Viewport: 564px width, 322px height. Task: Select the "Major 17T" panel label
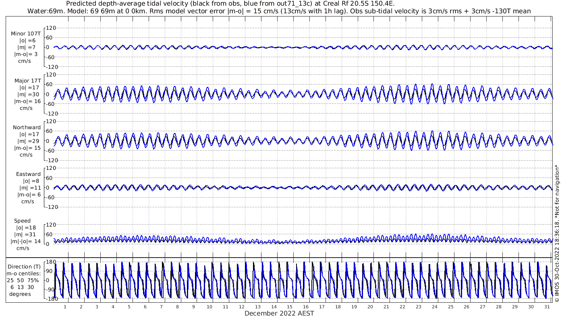click(x=27, y=81)
